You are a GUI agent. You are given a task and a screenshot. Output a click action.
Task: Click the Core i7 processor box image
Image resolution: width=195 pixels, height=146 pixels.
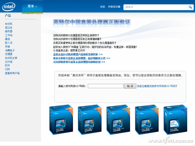point(61,120)
